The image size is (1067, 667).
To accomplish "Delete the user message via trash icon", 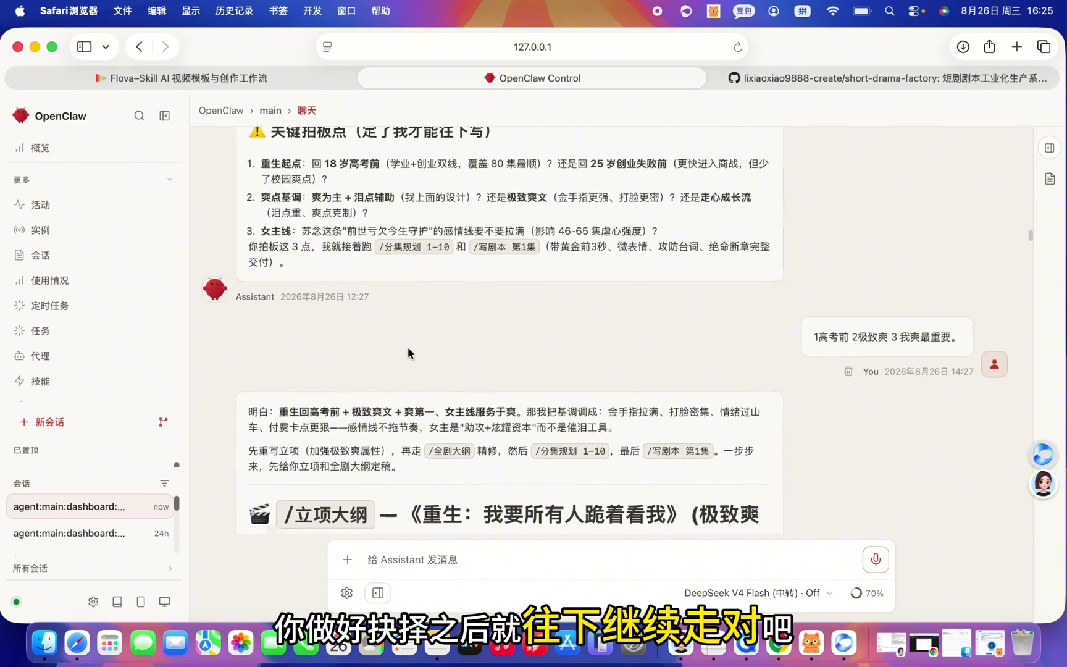I will tap(848, 371).
